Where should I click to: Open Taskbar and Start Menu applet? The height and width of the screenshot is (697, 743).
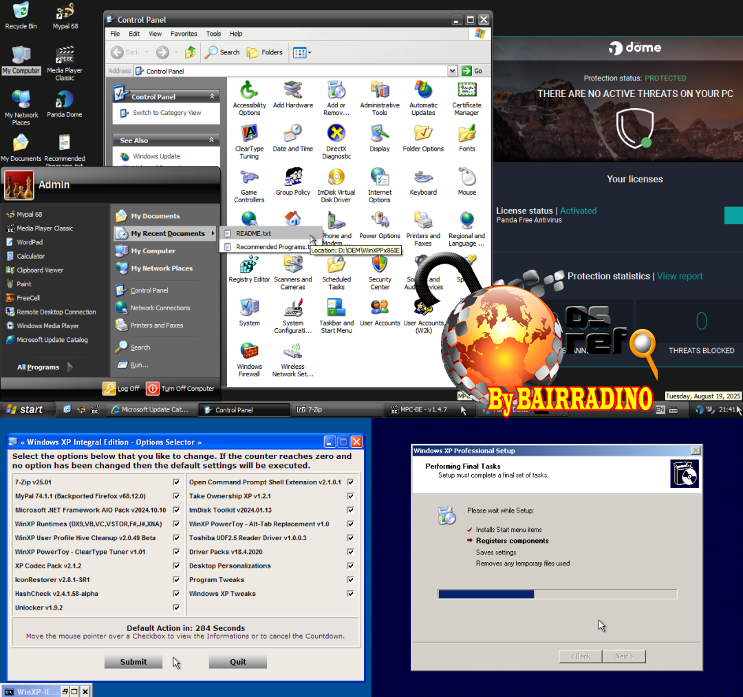336,316
